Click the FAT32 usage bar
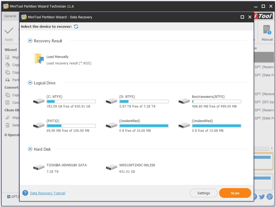 click(71, 126)
